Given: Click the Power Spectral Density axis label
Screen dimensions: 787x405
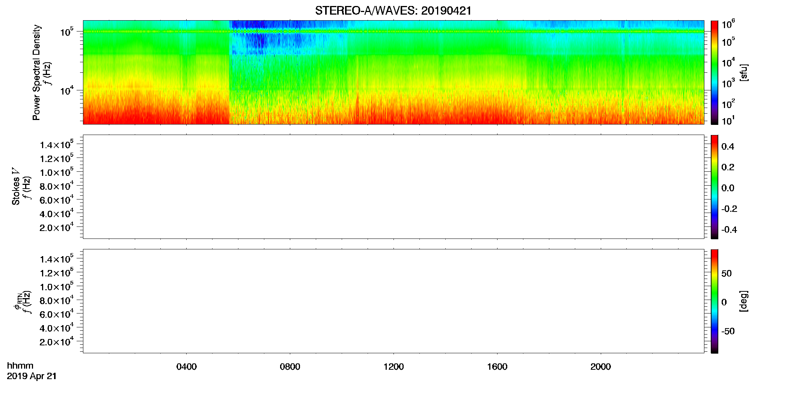Looking at the screenshot, I should [x=36, y=72].
